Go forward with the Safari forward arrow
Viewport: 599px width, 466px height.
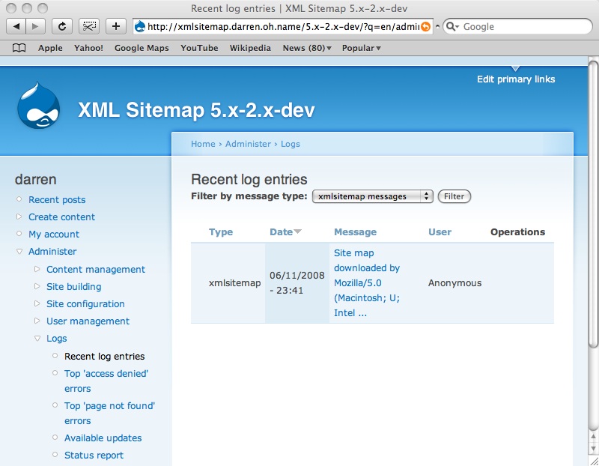click(x=35, y=26)
